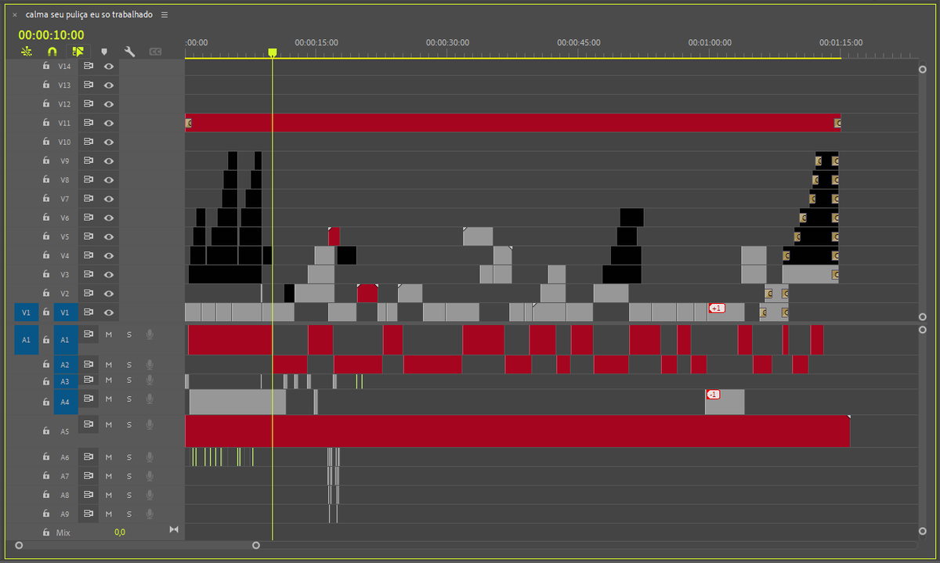940x563 pixels.
Task: Toggle Snap in Timeline magnet icon
Action: 52,51
